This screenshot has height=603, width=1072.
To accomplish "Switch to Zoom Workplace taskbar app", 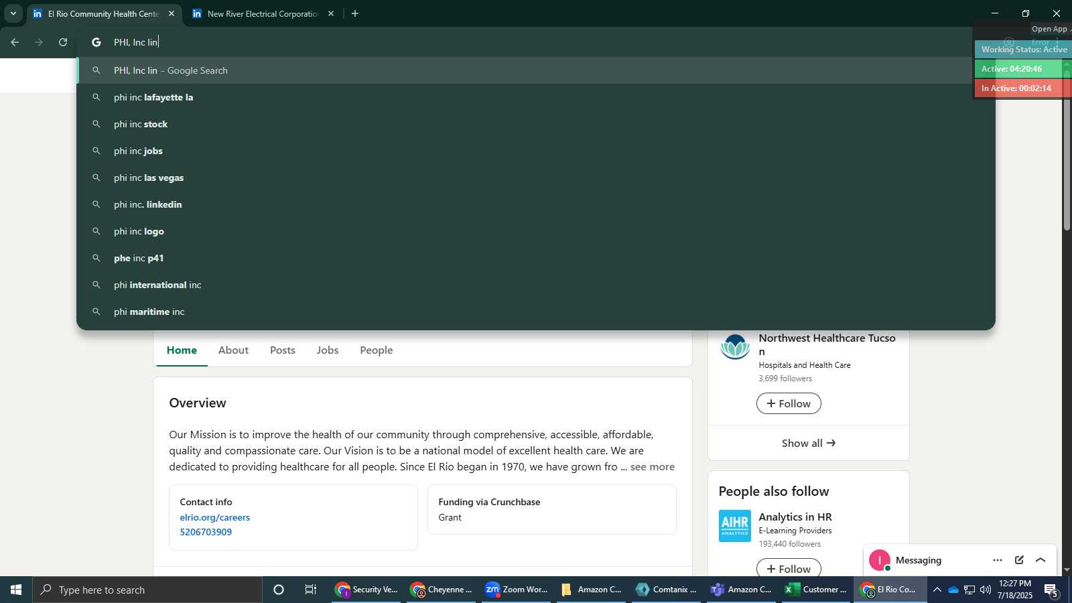I will (517, 590).
